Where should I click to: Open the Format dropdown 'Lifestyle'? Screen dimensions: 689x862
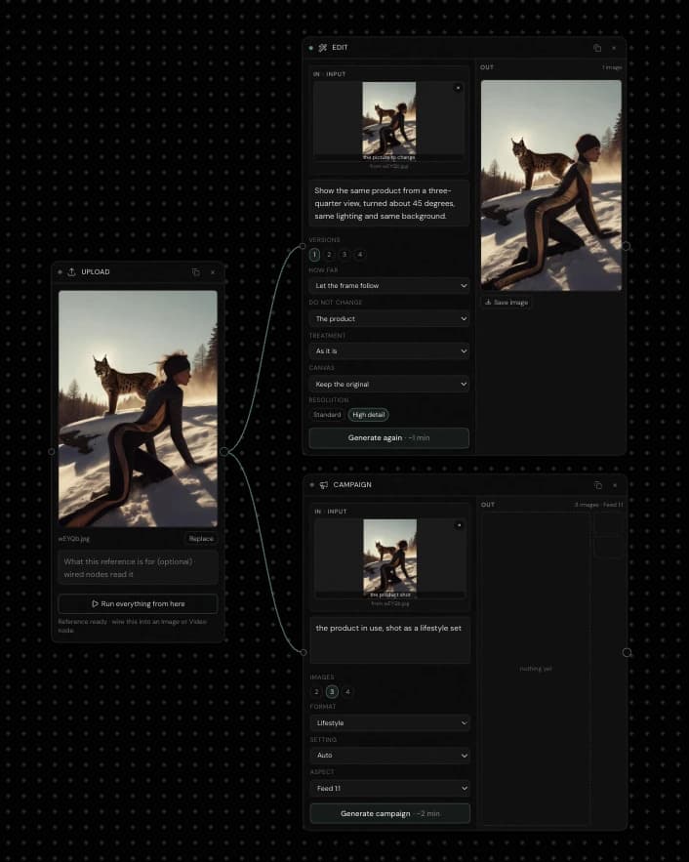[390, 723]
